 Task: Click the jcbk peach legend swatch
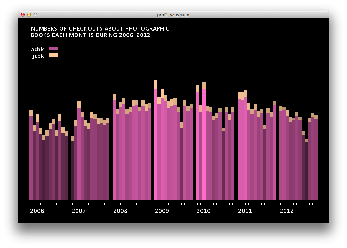[53, 55]
